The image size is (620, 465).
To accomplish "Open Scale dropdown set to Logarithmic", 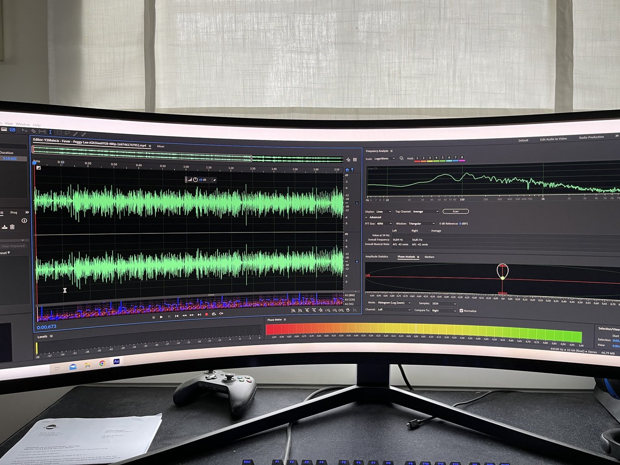I will pos(384,158).
